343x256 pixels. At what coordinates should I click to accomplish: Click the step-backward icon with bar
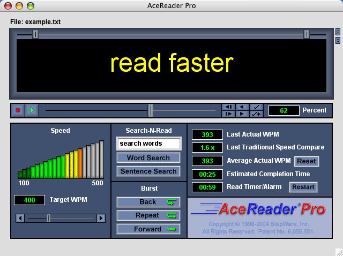coord(228,107)
